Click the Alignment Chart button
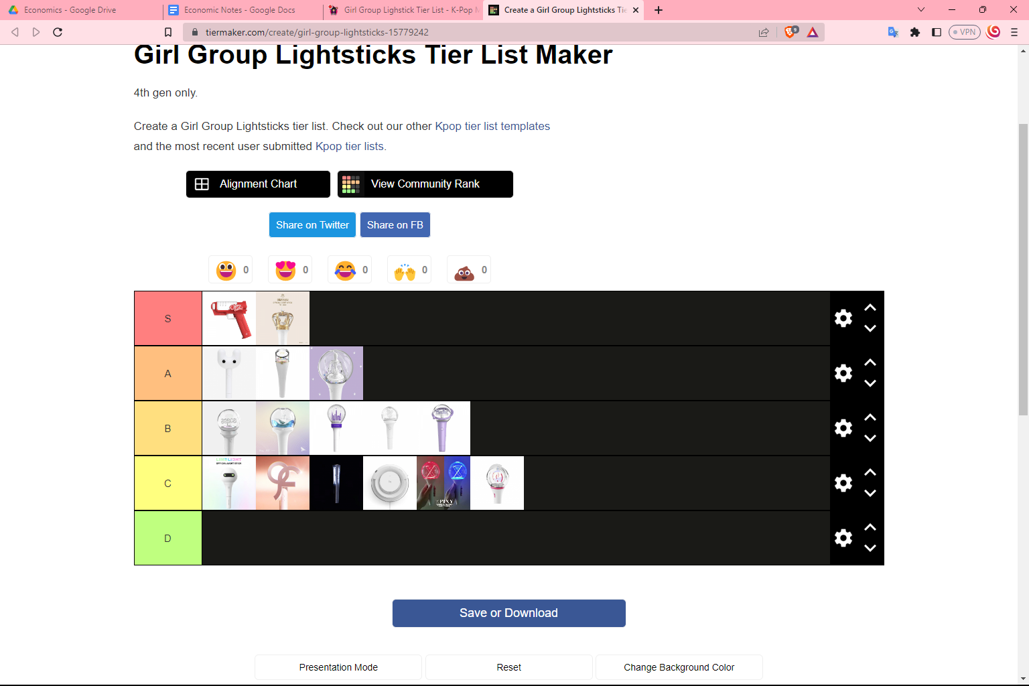Screen dimensions: 1029x686 click(x=258, y=184)
